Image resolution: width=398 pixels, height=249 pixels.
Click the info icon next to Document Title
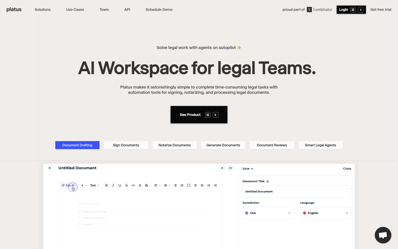(268, 181)
